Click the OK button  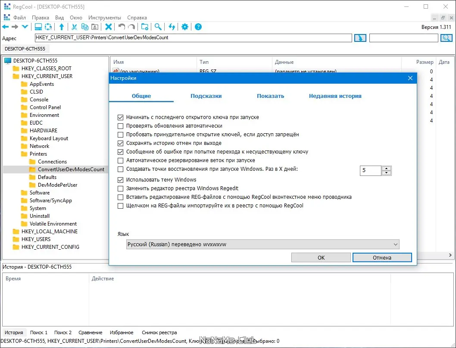click(x=321, y=257)
